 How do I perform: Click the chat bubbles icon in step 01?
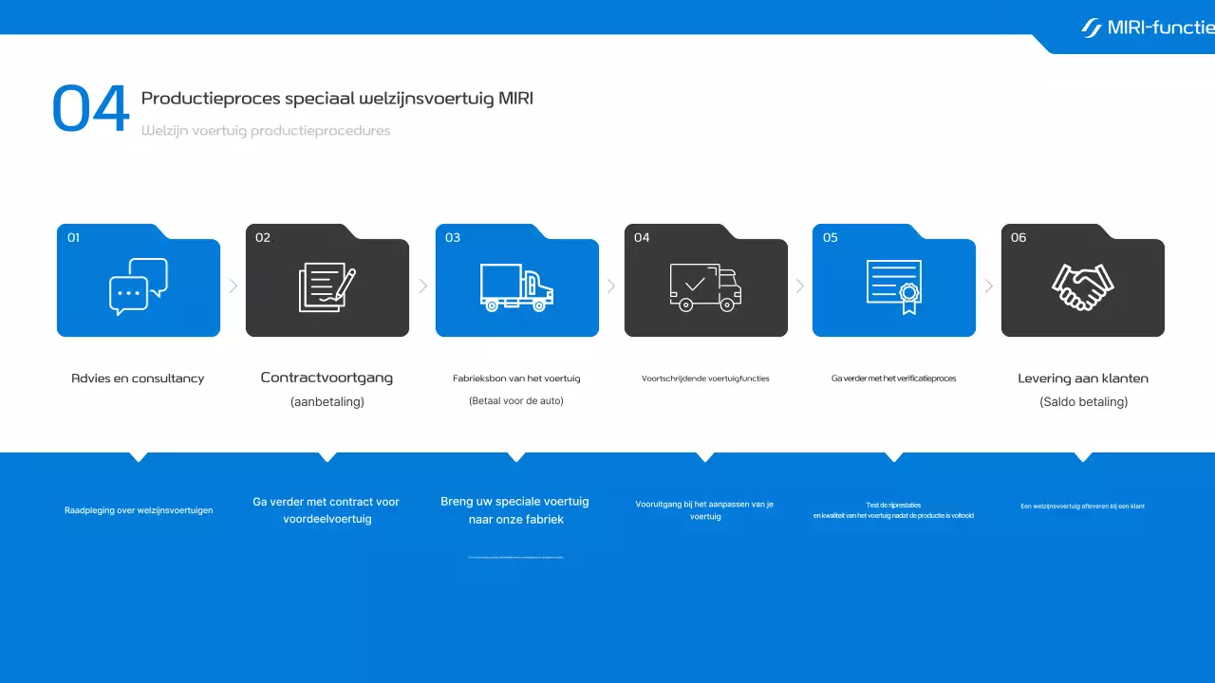point(139,286)
